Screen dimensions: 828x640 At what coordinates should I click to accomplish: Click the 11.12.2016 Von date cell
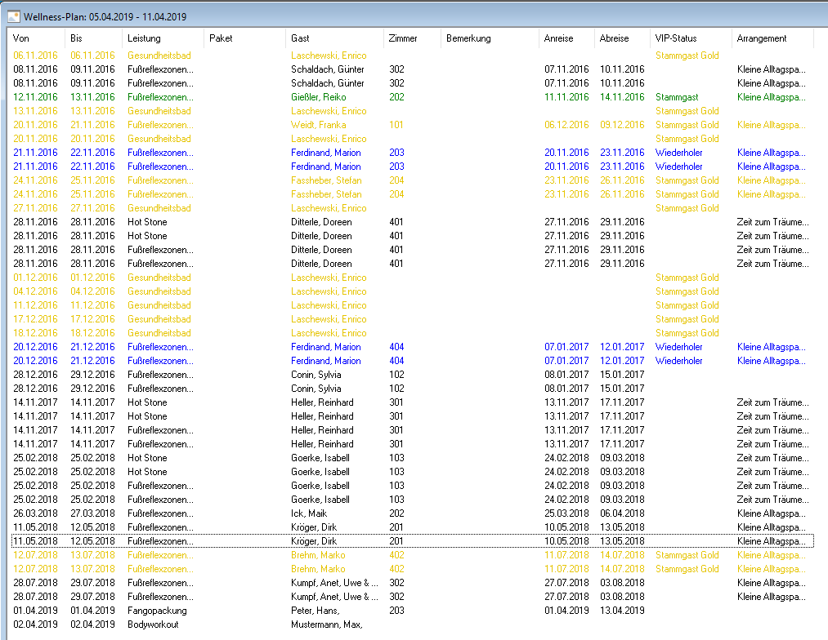pos(35,305)
